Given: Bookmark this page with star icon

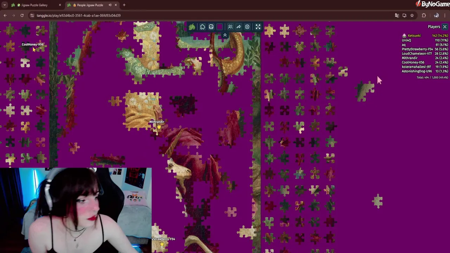Looking at the screenshot, I should coord(412,15).
